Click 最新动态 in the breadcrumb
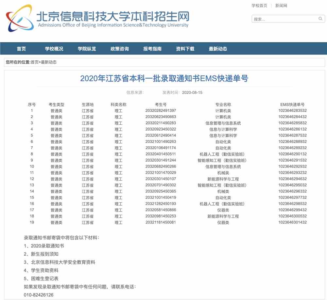Viewport: 327px width, 300px height. coord(49,62)
